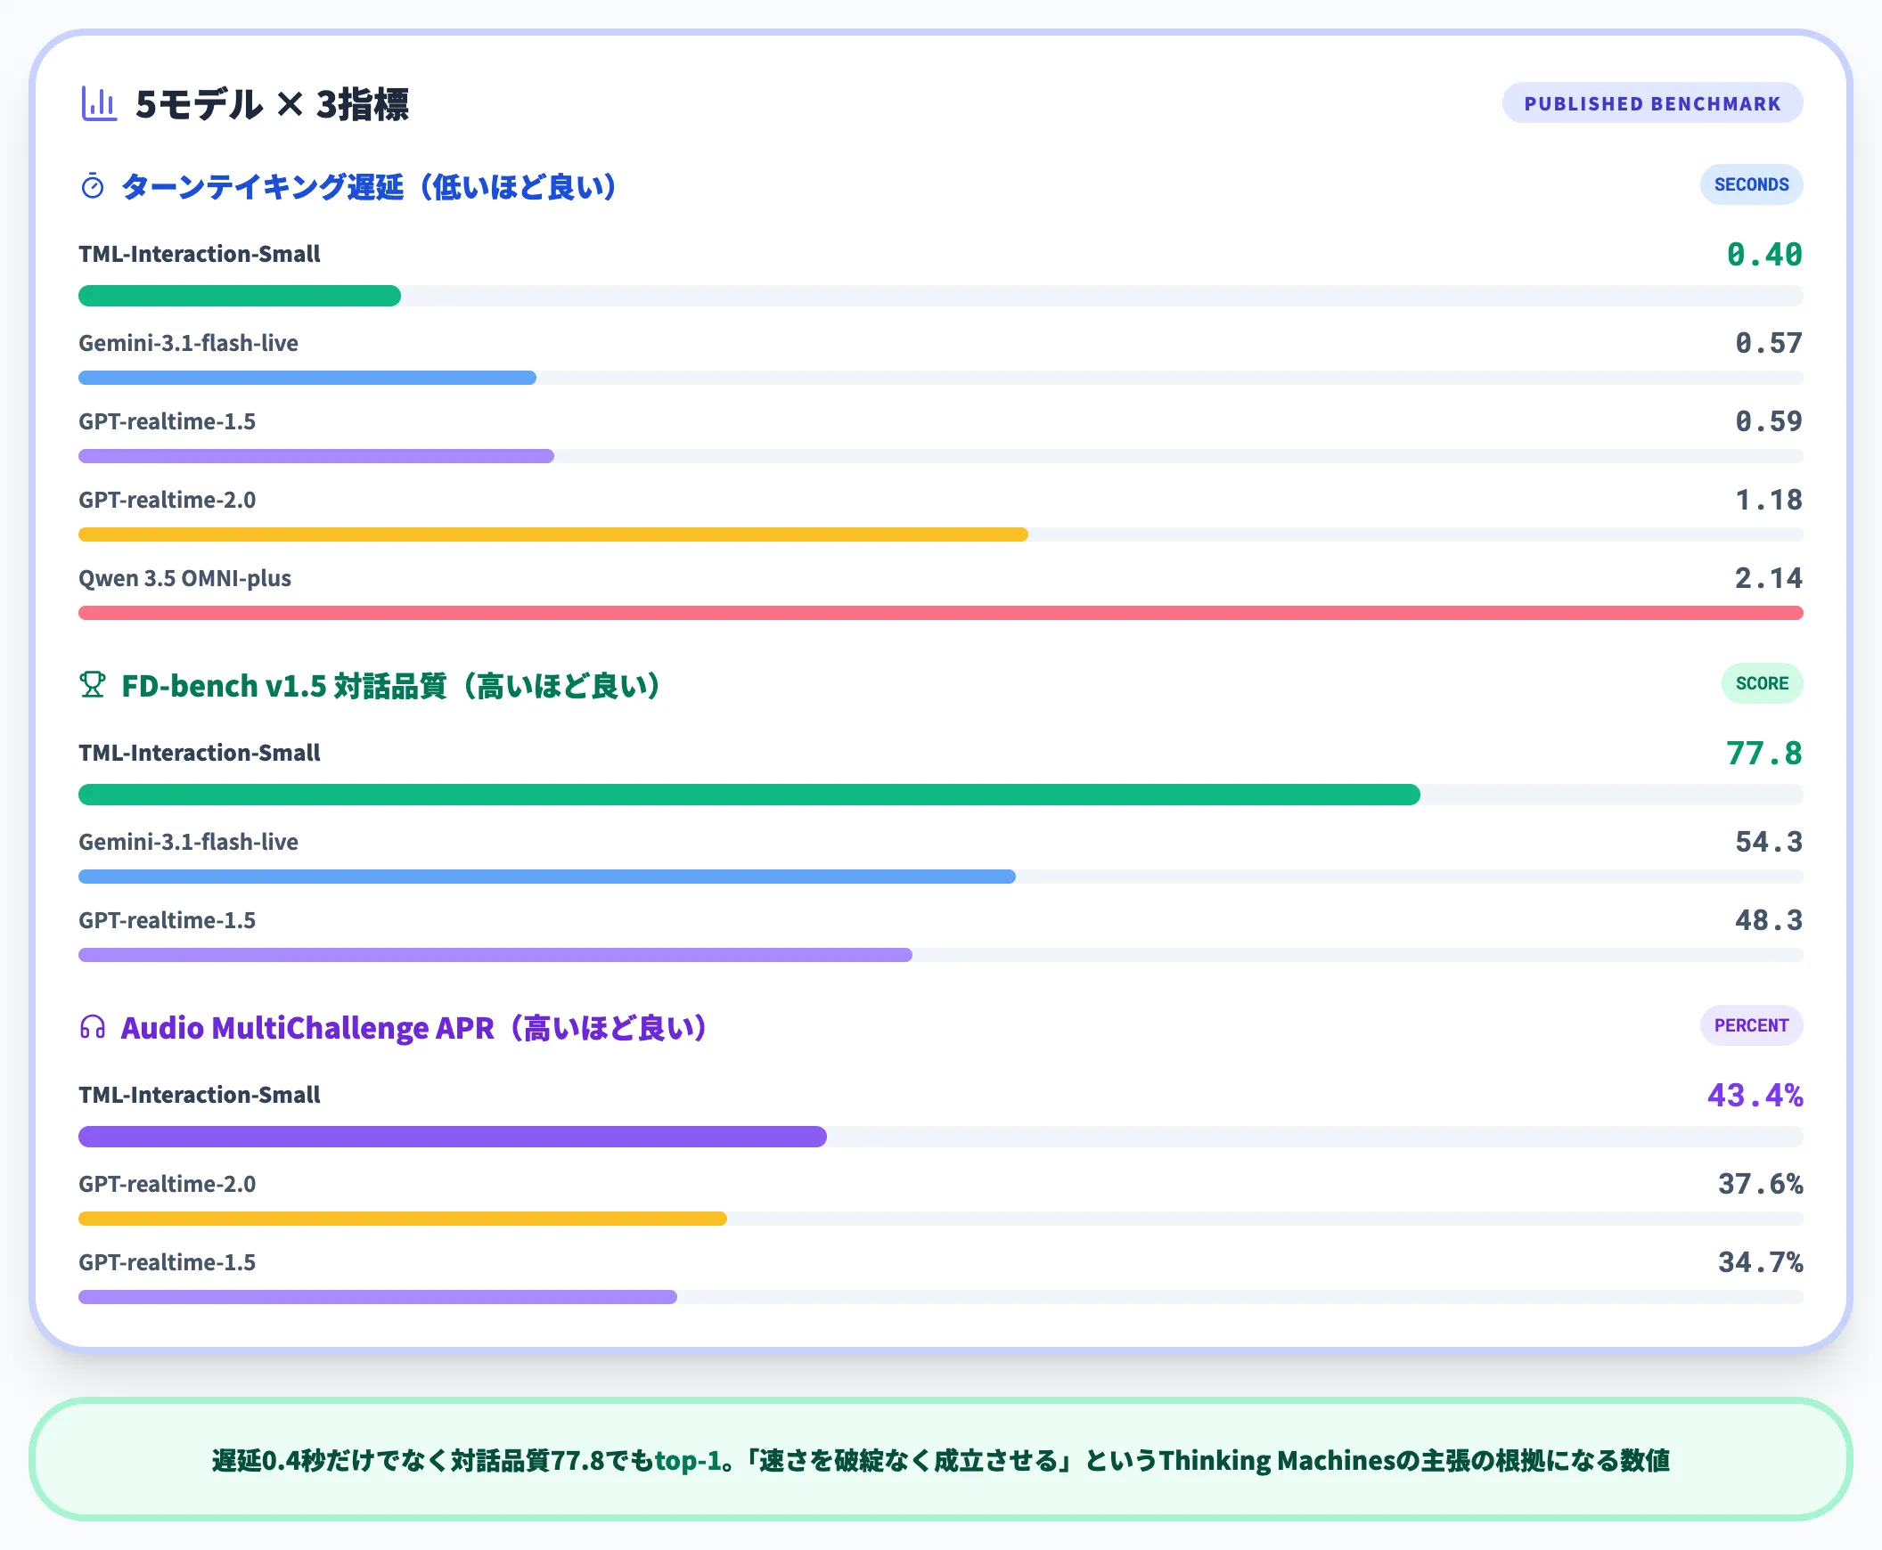Click the green 0.40 latency value
Viewport: 1882px width, 1550px height.
click(x=1764, y=255)
